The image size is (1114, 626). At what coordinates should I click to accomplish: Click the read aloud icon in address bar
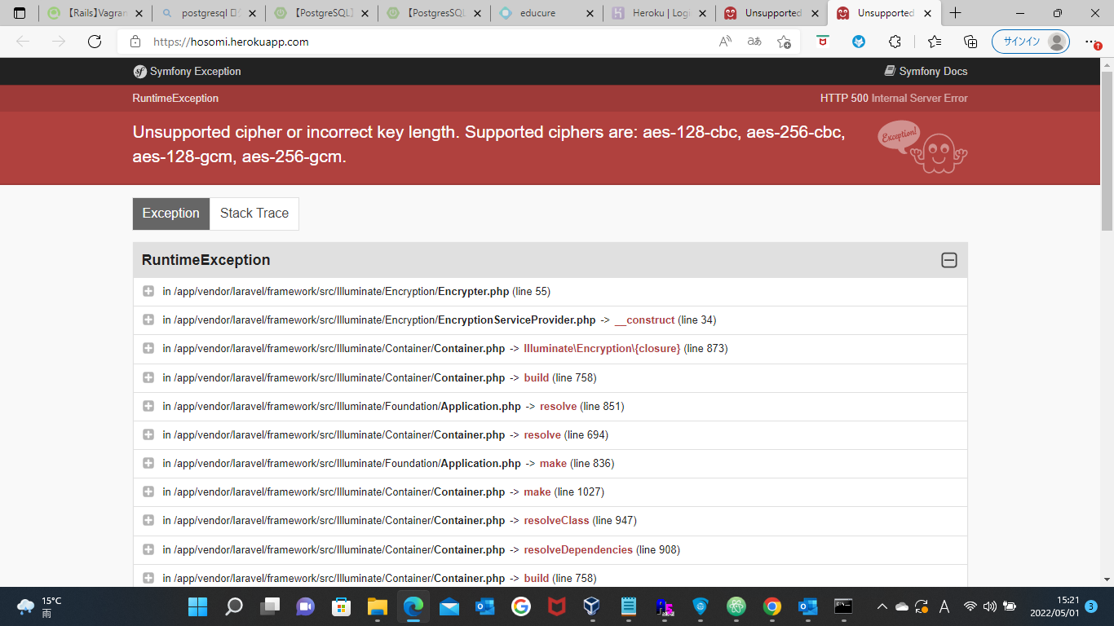[x=725, y=42]
